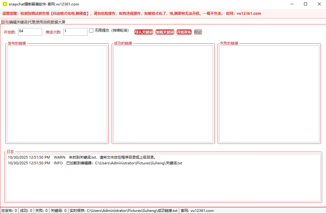This screenshot has width=326, height=214.
Task: Click the Snapchat ghost icon in title bar
Action: (5, 4)
